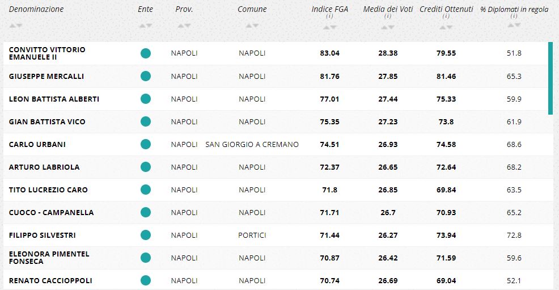Open the Gian Battista Vico school row

(x=47, y=121)
